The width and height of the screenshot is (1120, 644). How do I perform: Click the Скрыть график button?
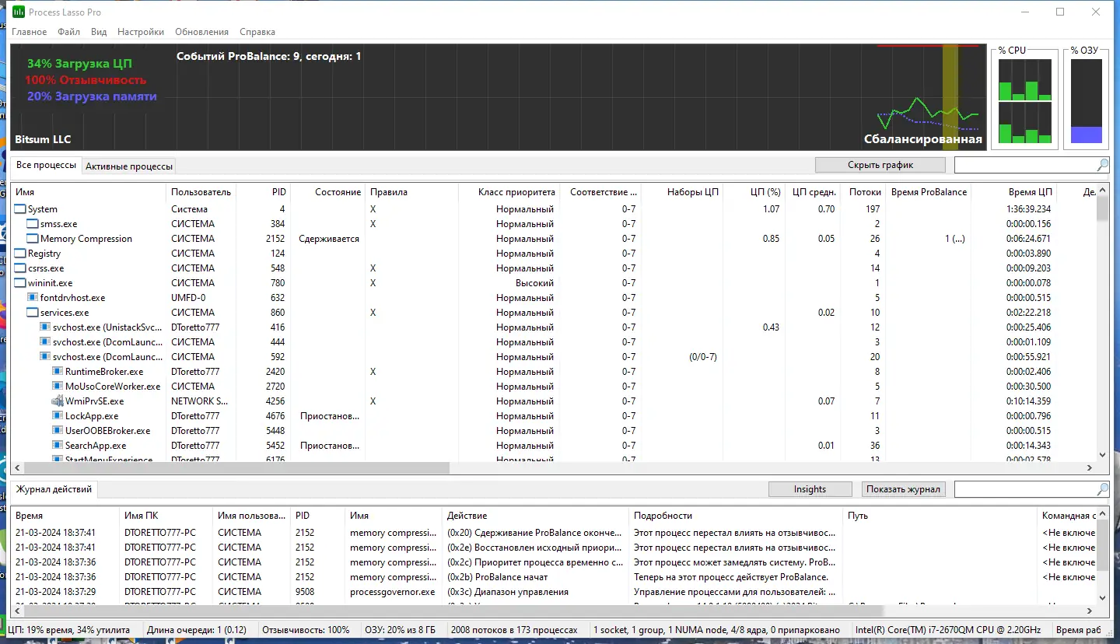tap(880, 165)
